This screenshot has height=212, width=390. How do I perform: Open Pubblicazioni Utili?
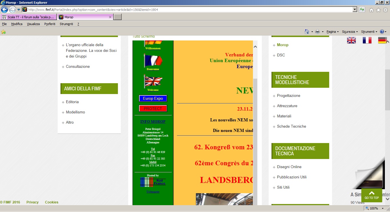292,177
